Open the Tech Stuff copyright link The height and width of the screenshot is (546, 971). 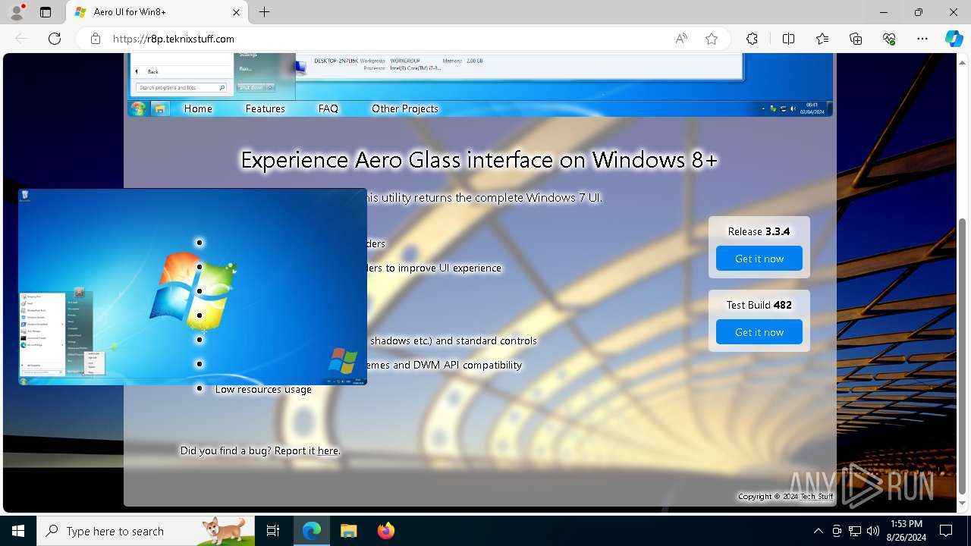coord(817,497)
